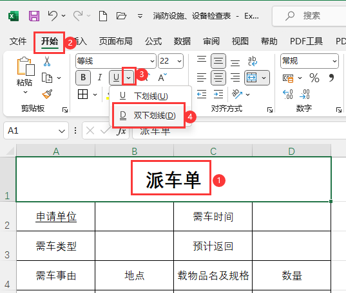Open the undo history dropdown arrow
The height and width of the screenshot is (293, 346).
point(64,16)
